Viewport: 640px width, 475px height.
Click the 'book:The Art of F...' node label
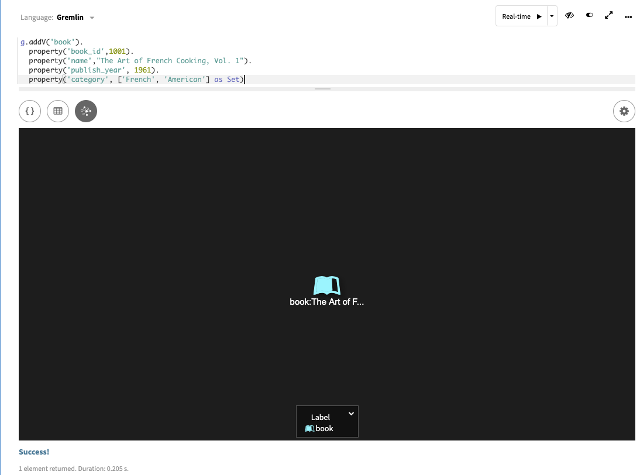pyautogui.click(x=327, y=302)
